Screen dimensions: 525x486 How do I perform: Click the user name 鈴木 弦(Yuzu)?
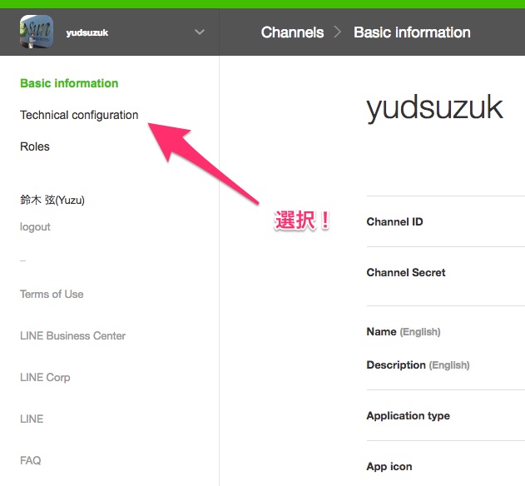coord(52,200)
